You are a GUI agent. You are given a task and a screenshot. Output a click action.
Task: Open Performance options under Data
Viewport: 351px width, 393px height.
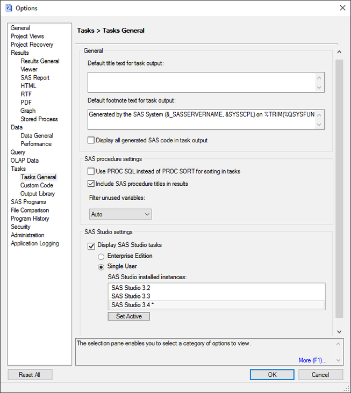coord(36,143)
